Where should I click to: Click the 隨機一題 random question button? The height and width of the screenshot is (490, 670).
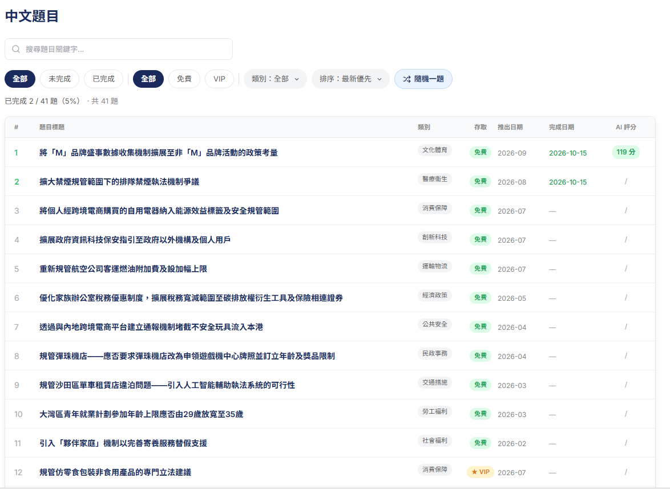tap(423, 79)
